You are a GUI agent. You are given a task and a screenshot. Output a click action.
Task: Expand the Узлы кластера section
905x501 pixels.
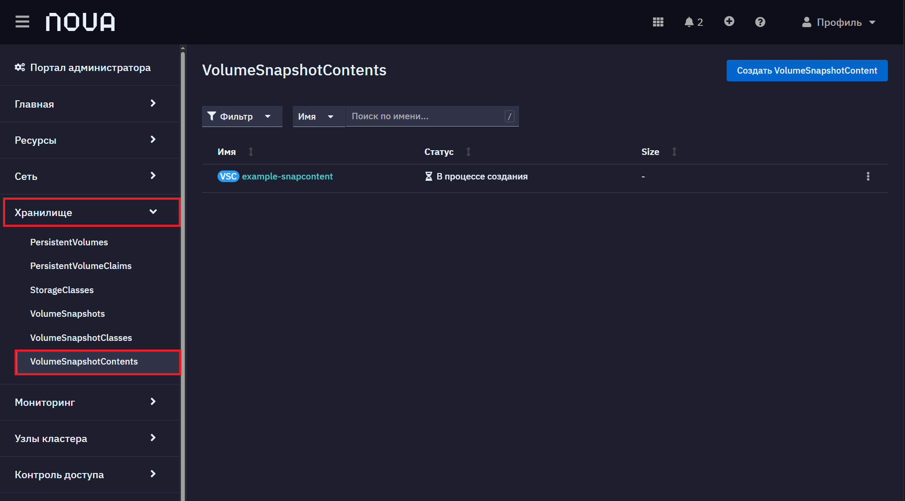point(90,438)
